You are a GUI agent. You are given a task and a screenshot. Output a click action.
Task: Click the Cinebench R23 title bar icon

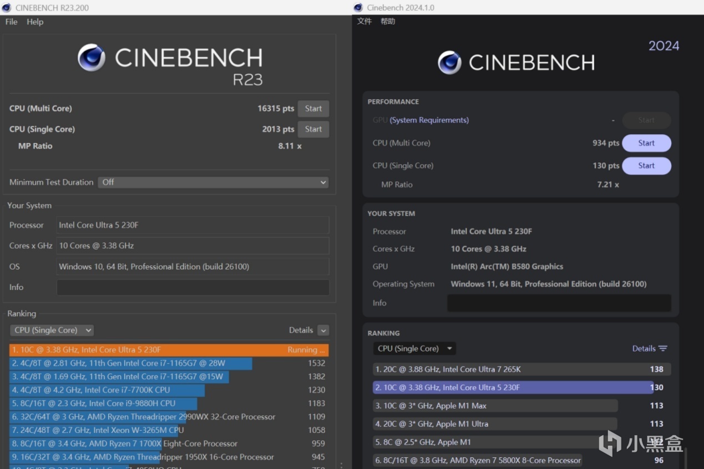coord(7,8)
